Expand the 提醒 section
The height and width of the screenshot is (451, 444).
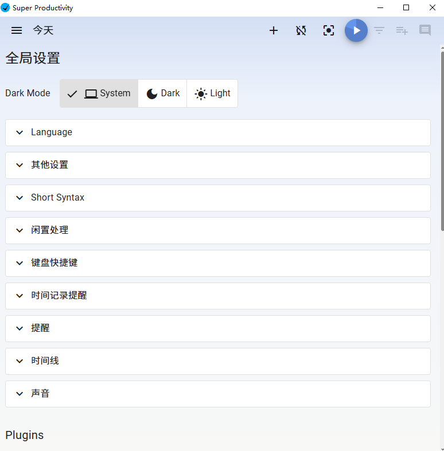point(218,328)
